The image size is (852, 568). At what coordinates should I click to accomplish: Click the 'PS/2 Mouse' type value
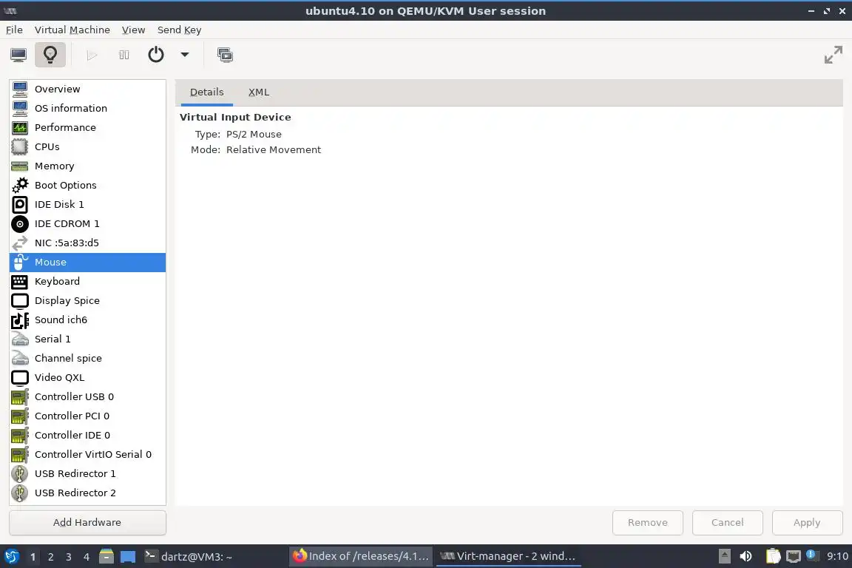pyautogui.click(x=254, y=135)
